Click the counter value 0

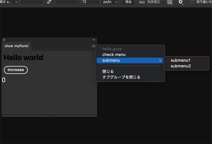click(4, 80)
